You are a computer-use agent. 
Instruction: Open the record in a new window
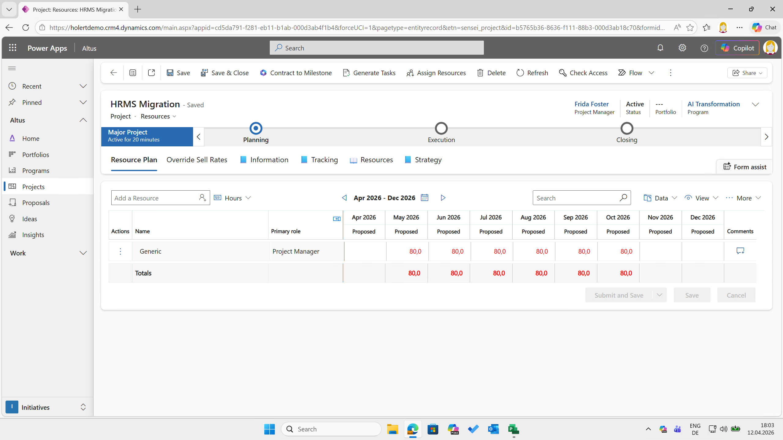(x=151, y=73)
